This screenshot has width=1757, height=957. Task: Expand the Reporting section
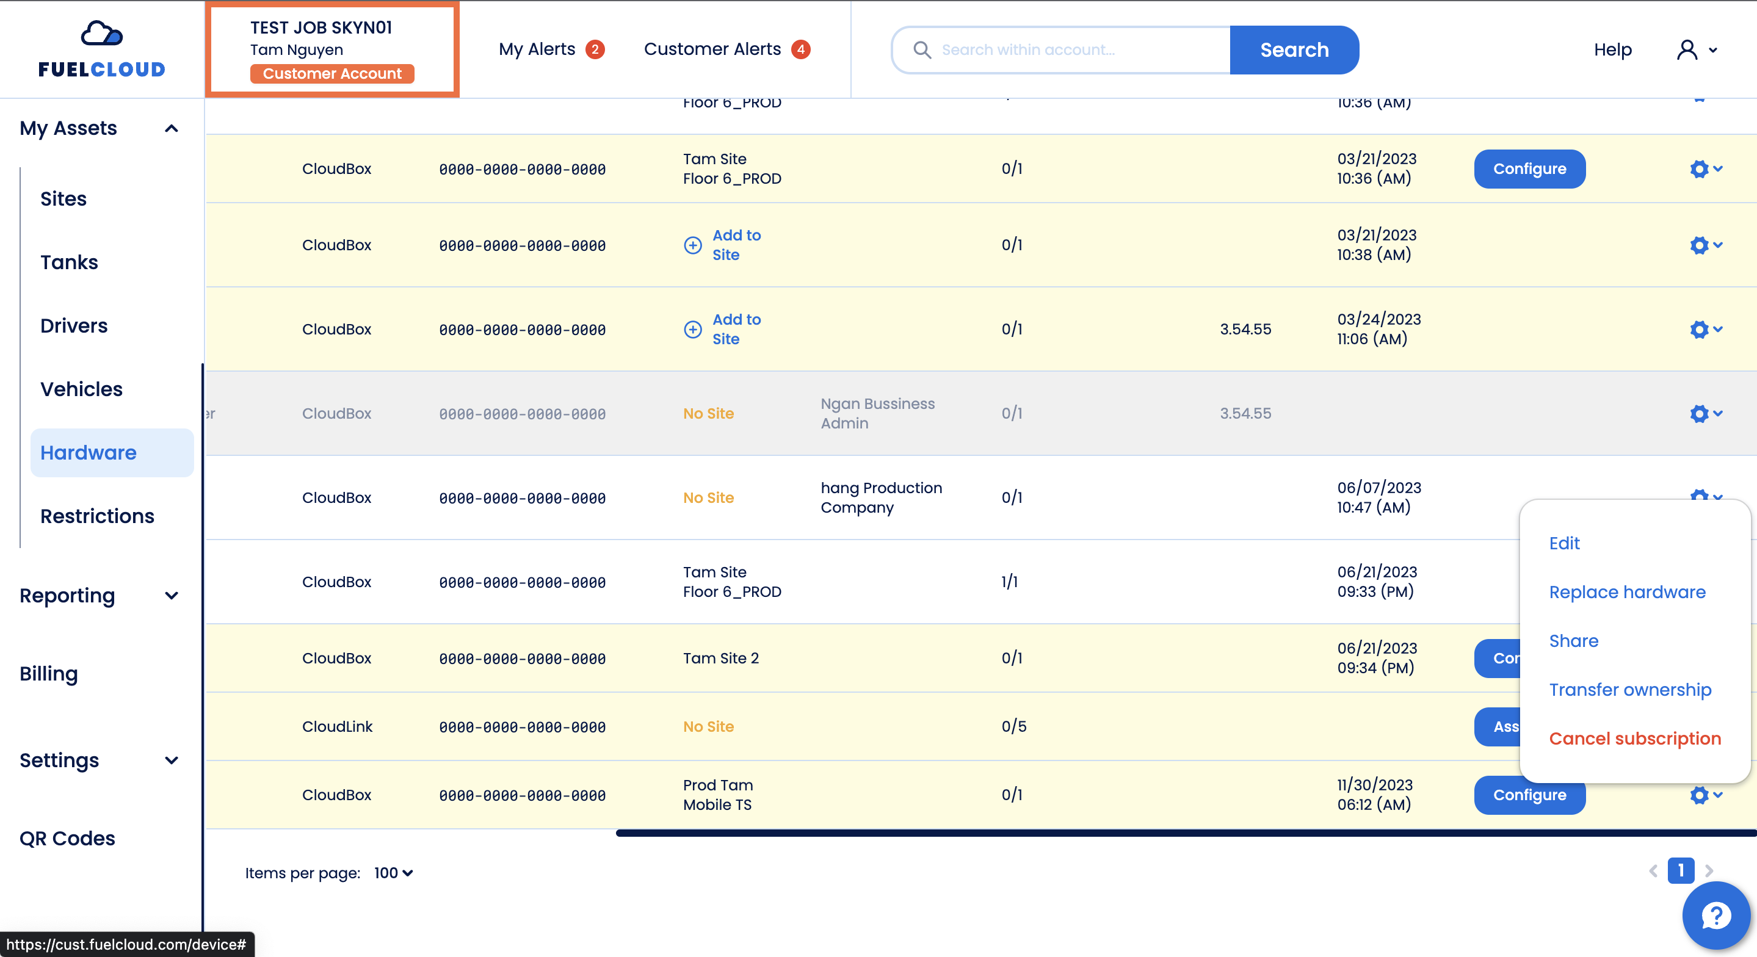click(x=171, y=596)
